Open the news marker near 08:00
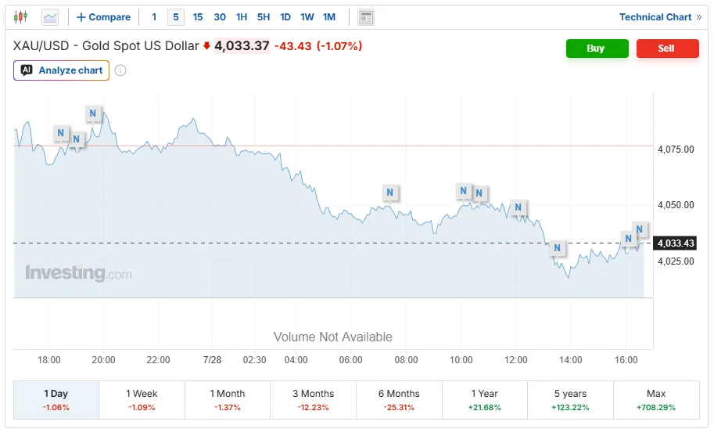This screenshot has width=714, height=429. (x=389, y=193)
